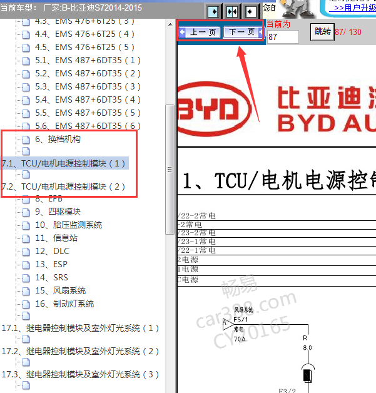The width and height of the screenshot is (376, 393).
Task: Click page icon beside 14、SRS
Action: 26,278
